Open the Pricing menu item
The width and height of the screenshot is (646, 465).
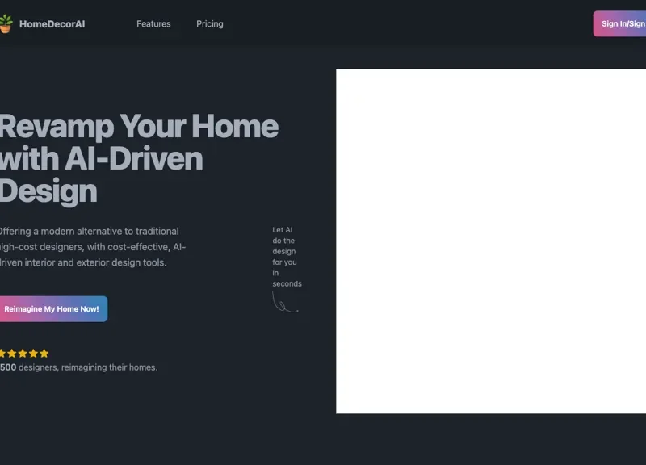click(x=209, y=23)
